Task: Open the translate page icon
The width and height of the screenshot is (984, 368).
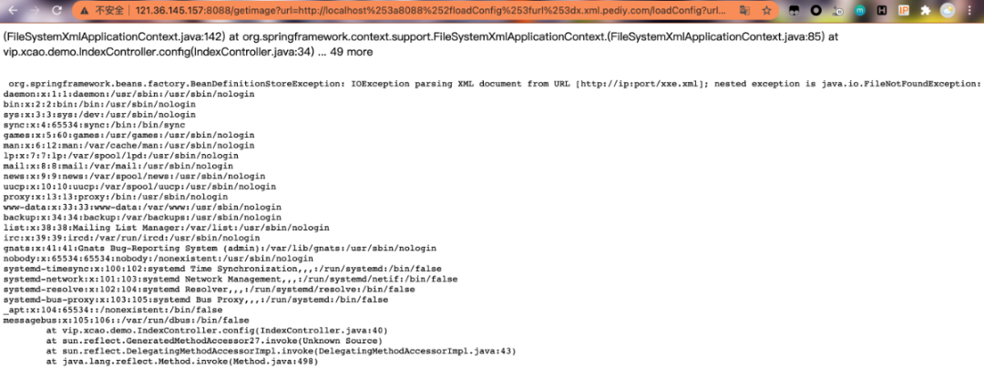Action: [x=743, y=11]
